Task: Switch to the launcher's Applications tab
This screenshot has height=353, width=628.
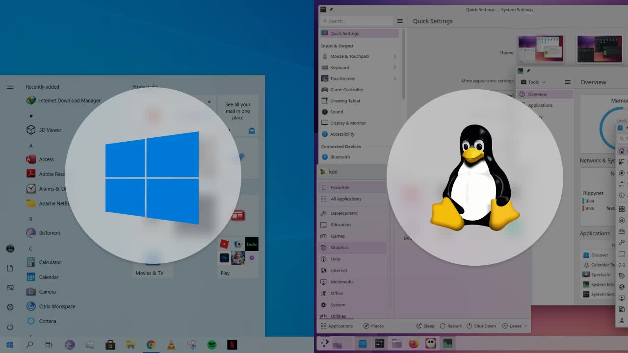Action: tap(337, 326)
